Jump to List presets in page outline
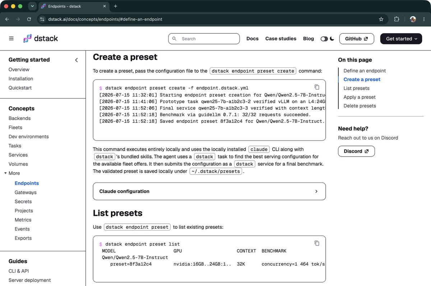The height and width of the screenshot is (286, 431). (x=357, y=88)
